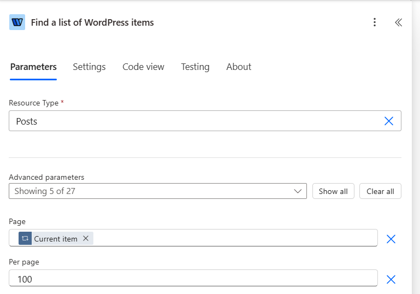
Task: Click the 'Page' field label
Action: coord(17,221)
